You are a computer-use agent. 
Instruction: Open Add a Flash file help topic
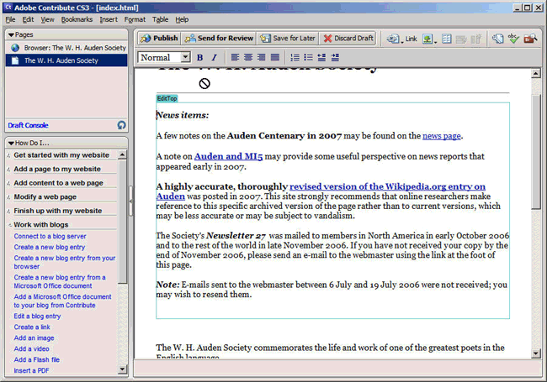click(x=37, y=359)
